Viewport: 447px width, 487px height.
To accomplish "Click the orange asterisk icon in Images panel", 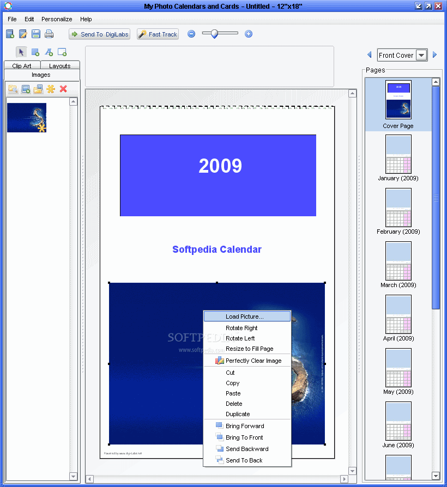I will tap(51, 89).
